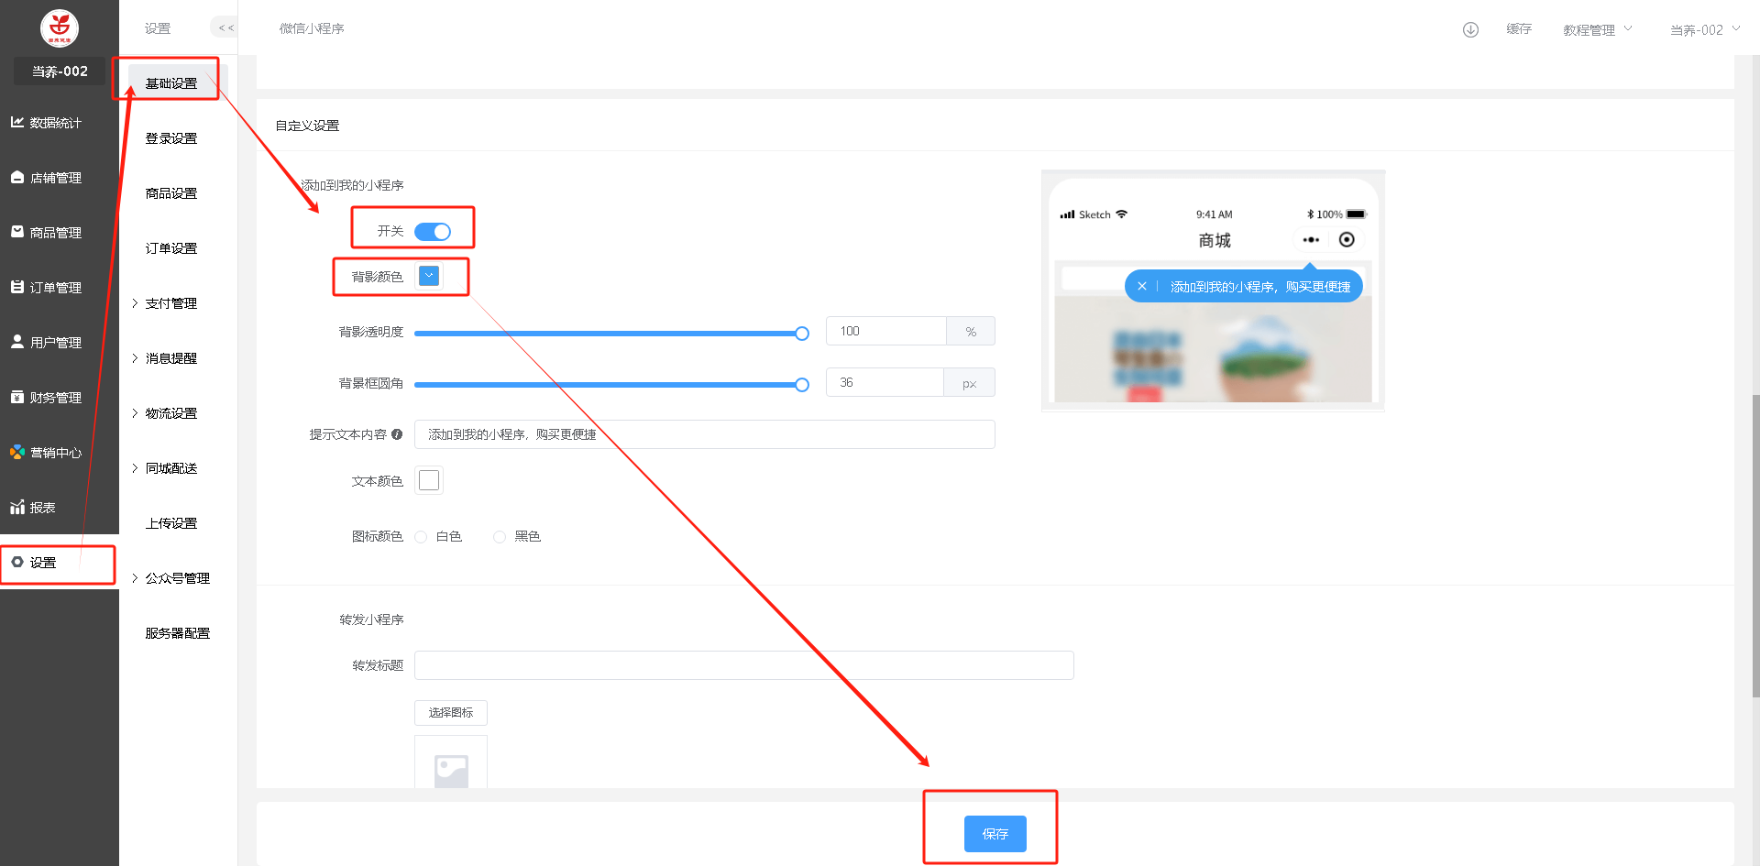This screenshot has width=1760, height=866.
Task: Expand the 支付管理 submenu
Action: pos(170,303)
